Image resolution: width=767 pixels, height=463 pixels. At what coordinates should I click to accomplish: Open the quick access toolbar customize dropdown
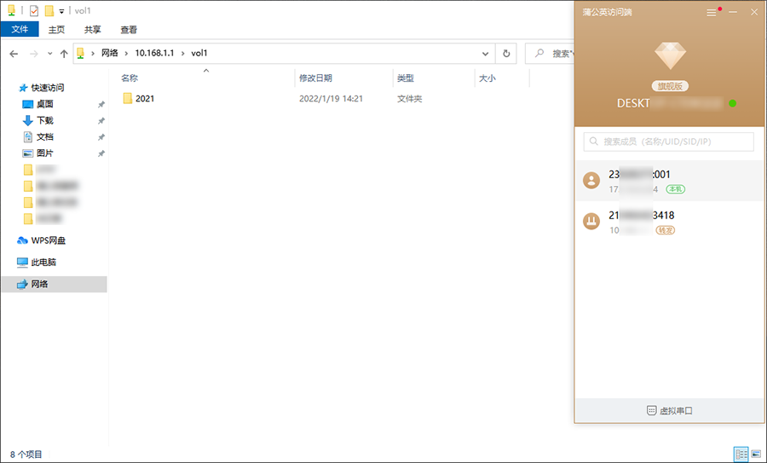(x=62, y=11)
